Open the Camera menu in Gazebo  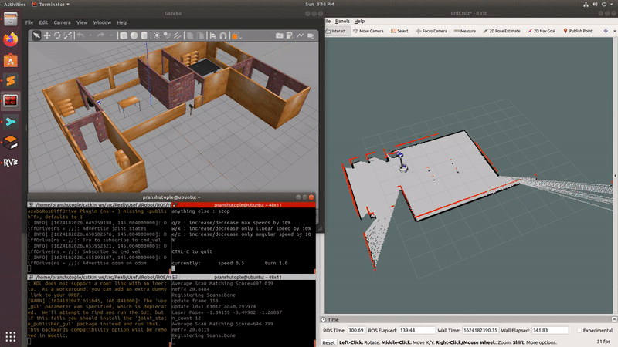[x=62, y=22]
